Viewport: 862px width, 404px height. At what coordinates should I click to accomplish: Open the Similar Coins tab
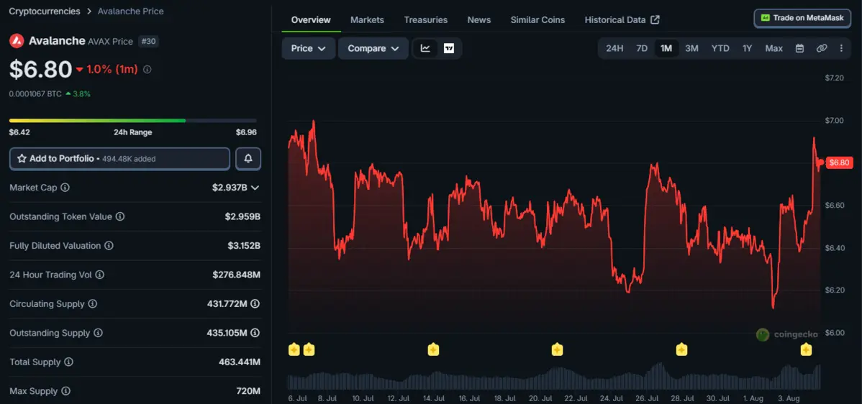tap(537, 19)
